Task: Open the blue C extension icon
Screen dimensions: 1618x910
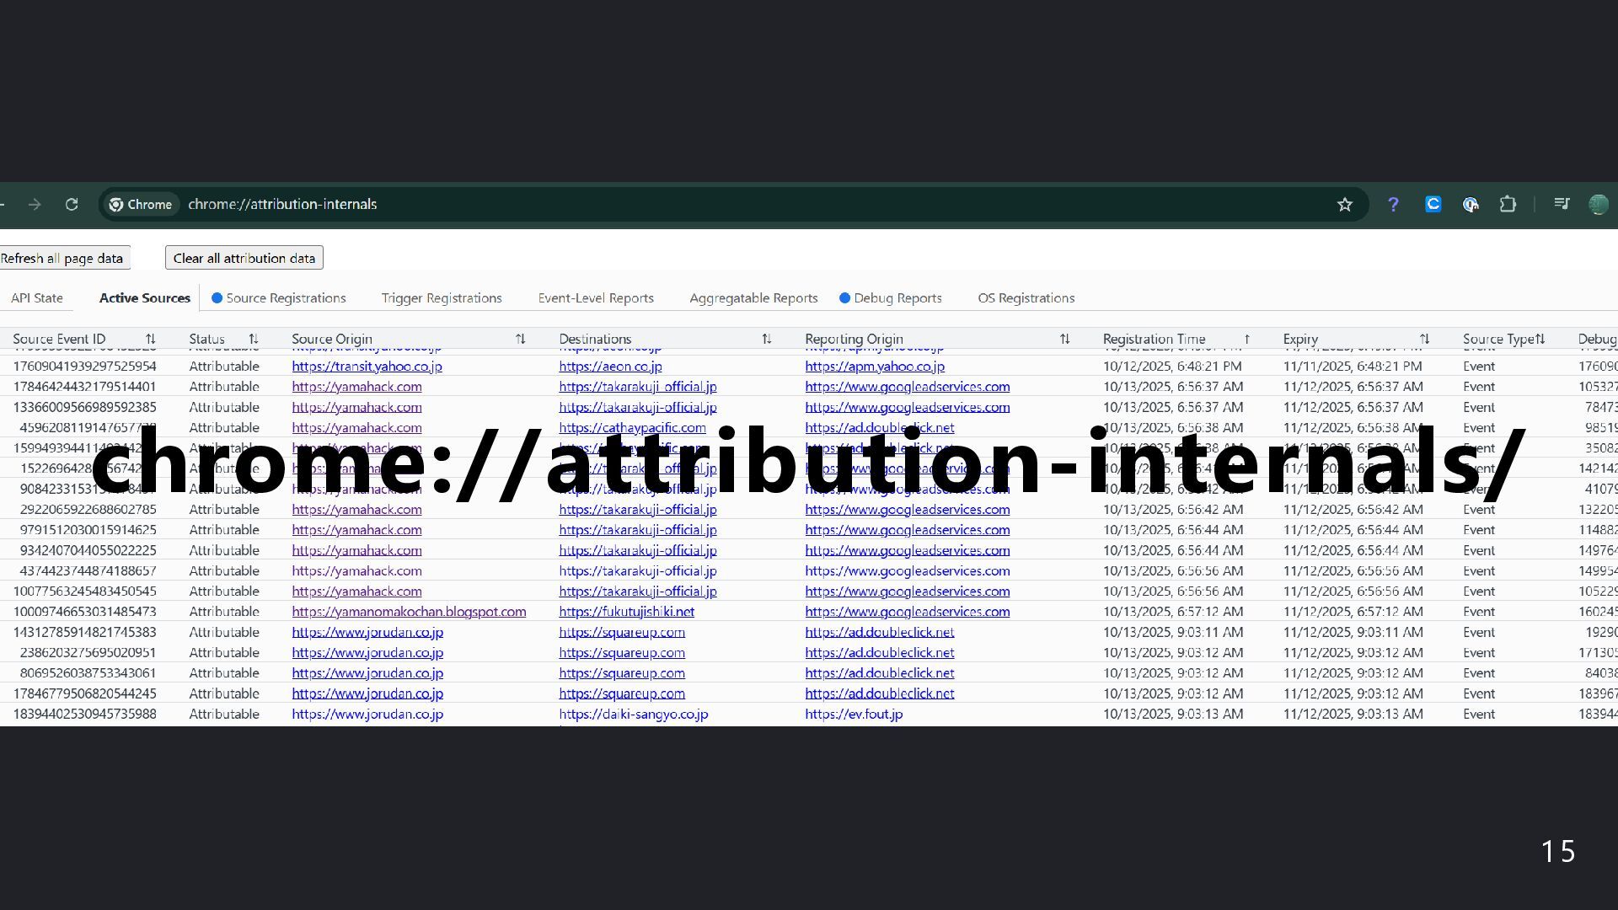Action: coord(1433,205)
